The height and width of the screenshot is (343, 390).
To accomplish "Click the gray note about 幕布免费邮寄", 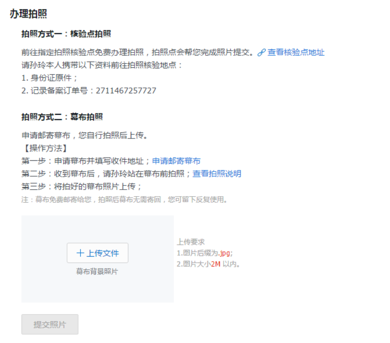I will pos(124,200).
